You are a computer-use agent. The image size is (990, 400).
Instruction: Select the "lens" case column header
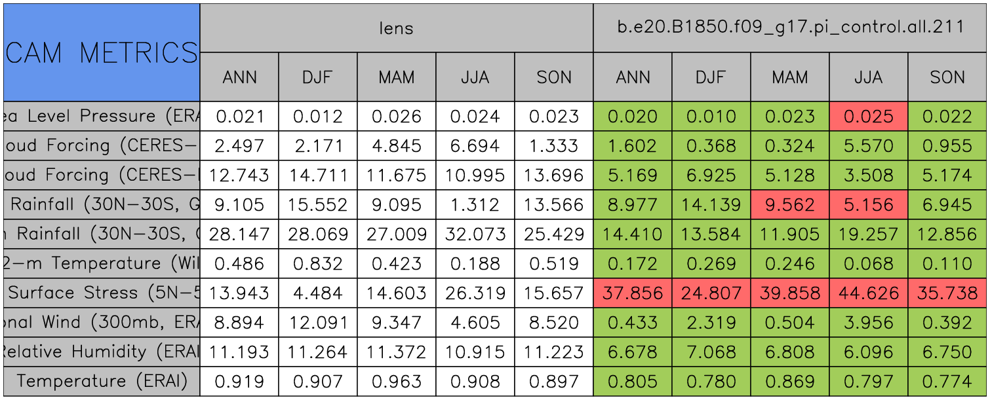coord(396,27)
